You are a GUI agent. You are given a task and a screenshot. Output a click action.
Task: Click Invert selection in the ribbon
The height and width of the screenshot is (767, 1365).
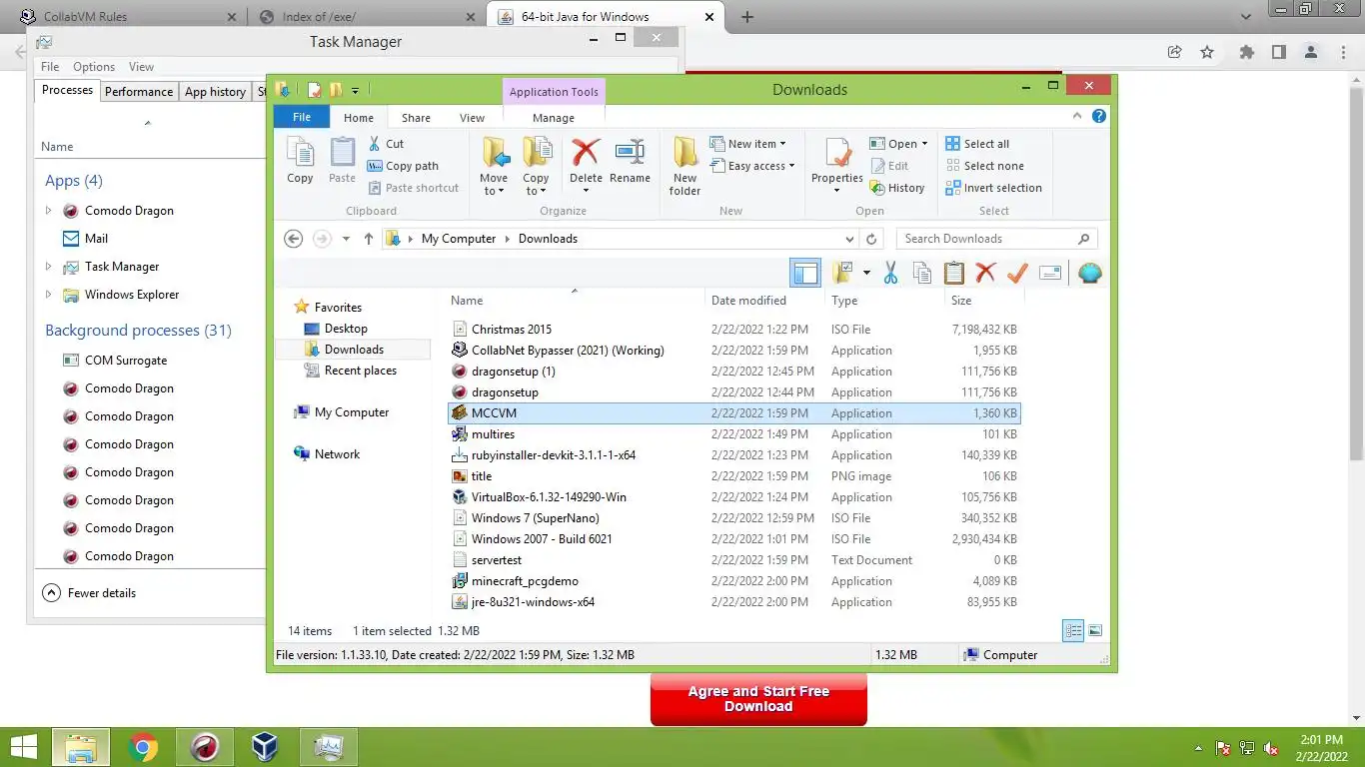993,188
